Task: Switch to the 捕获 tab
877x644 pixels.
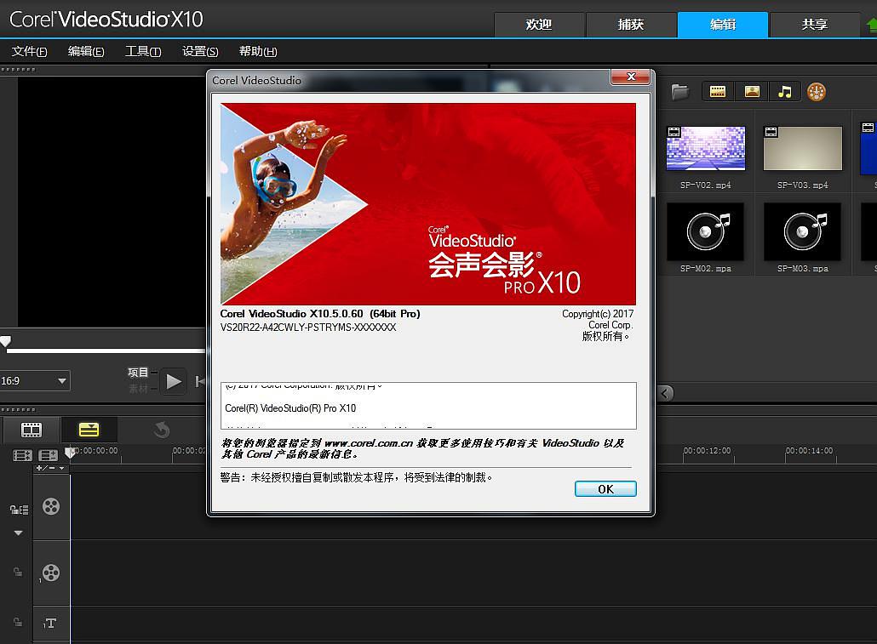Action: tap(631, 25)
